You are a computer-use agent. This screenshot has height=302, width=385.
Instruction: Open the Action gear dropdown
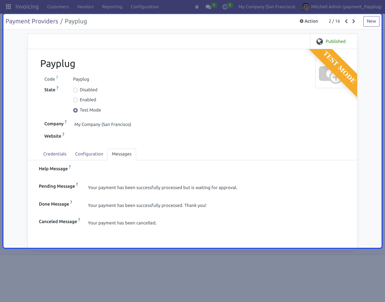click(x=309, y=21)
